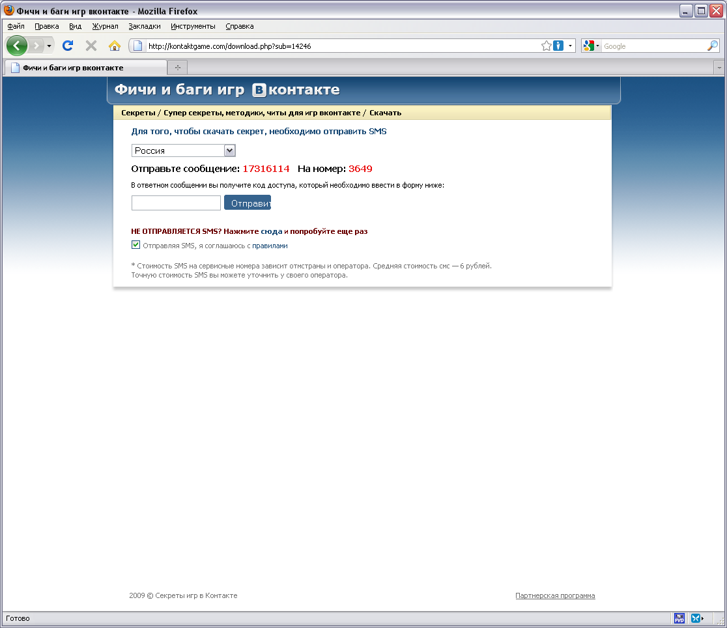
Task: Click the page identity icon in address bar
Action: (137, 46)
